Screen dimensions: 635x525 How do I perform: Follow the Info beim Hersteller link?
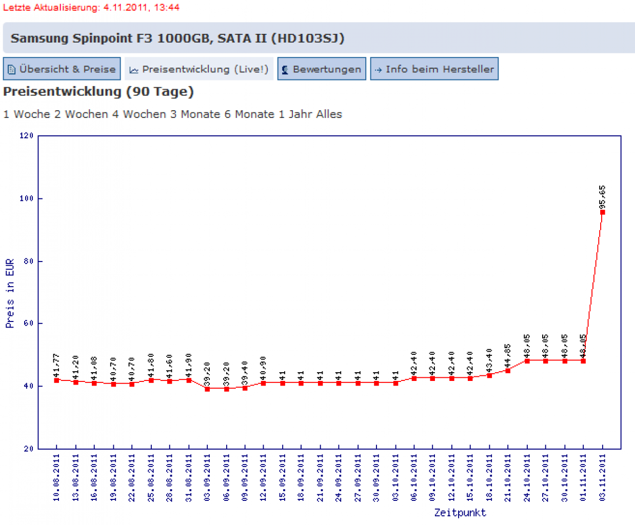(x=434, y=69)
